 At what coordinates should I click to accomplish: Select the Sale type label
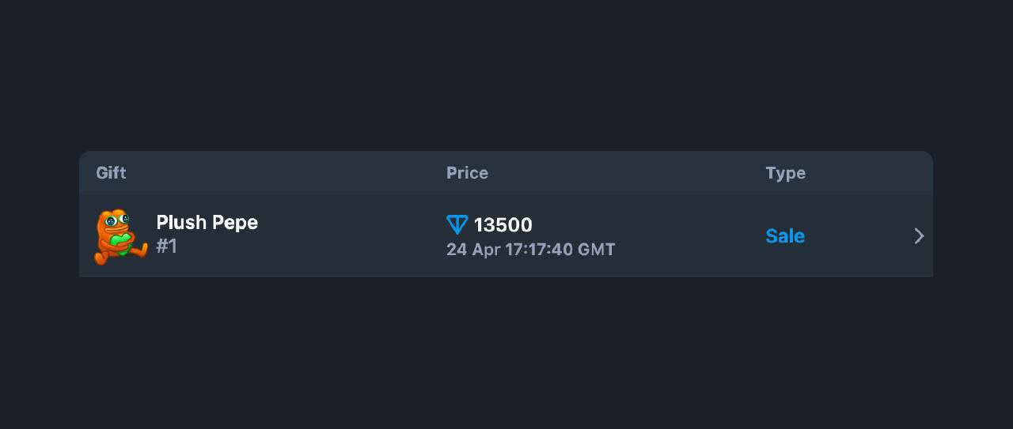tap(785, 235)
